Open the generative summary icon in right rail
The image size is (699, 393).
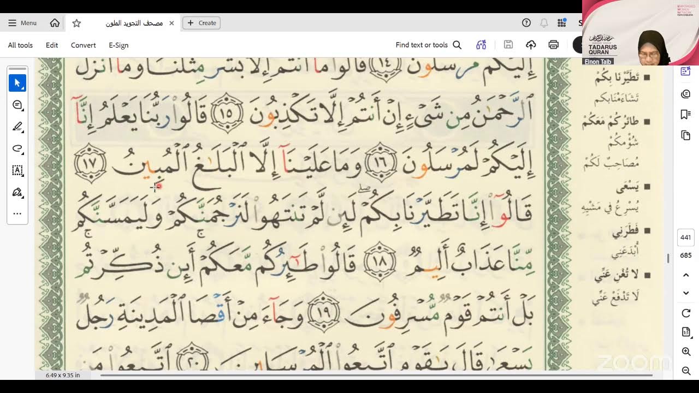coord(686,71)
